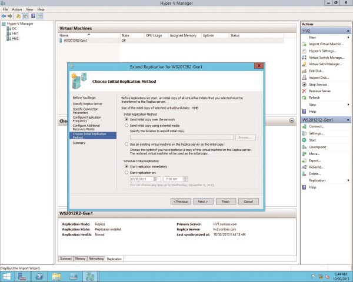353x282 pixels.
Task: Click the Checkpoint action icon
Action: click(304, 147)
